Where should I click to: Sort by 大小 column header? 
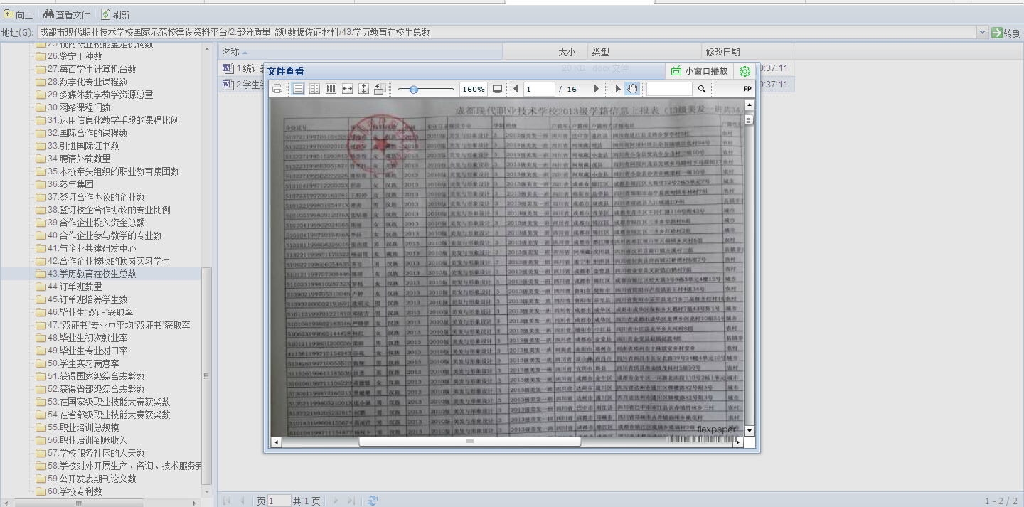tap(545, 52)
